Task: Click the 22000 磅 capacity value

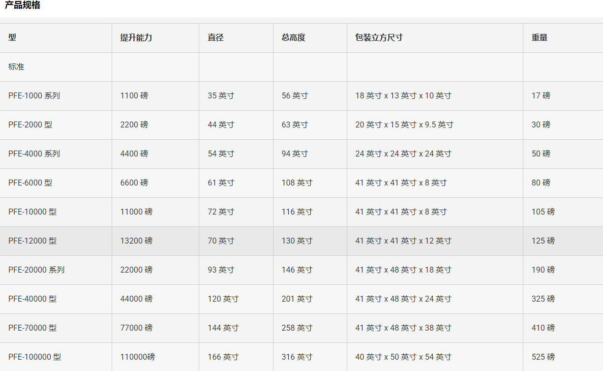Action: tap(136, 270)
